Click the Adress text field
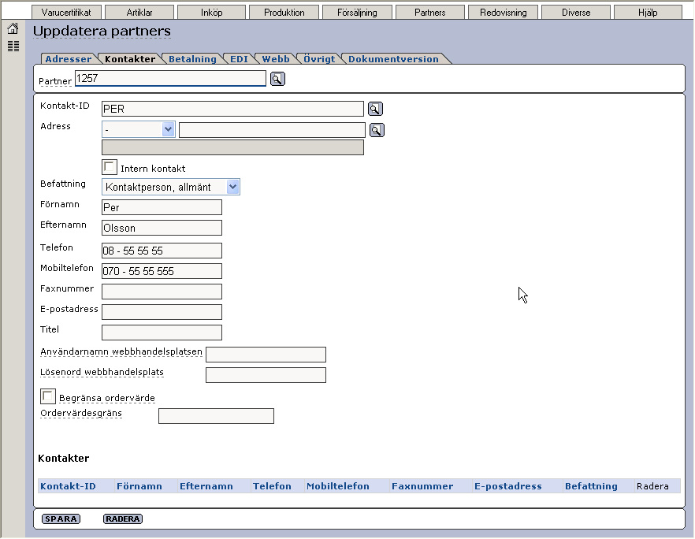This screenshot has height=539, width=695. point(272,130)
